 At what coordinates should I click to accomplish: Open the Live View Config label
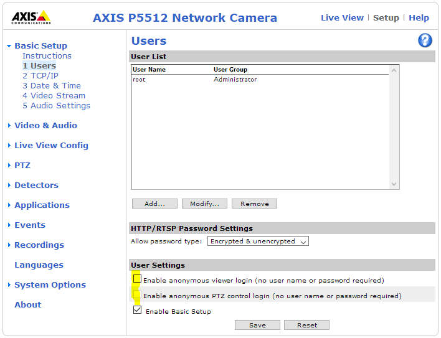pyautogui.click(x=52, y=145)
